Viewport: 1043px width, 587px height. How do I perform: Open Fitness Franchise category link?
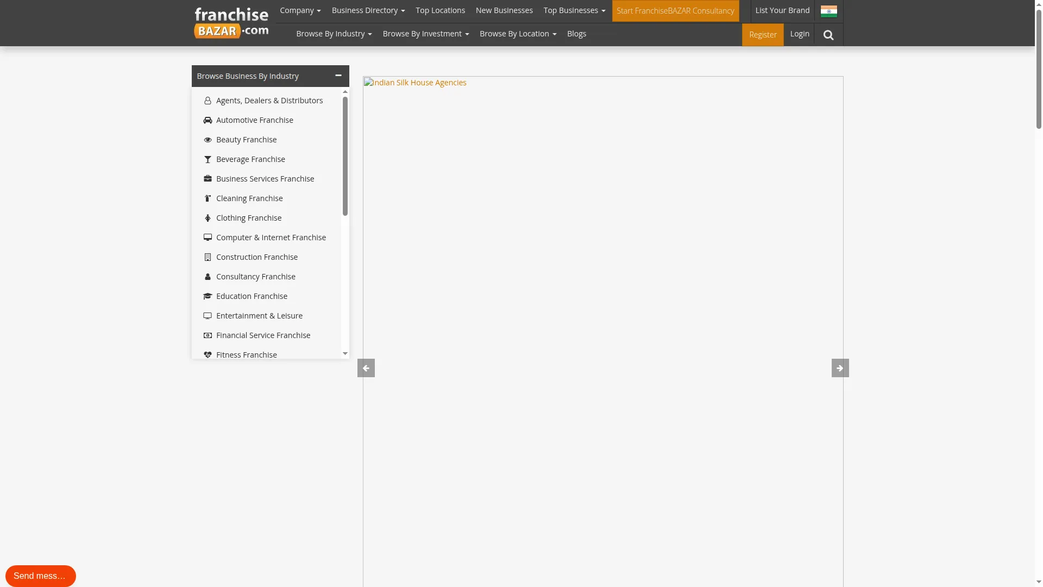(247, 355)
